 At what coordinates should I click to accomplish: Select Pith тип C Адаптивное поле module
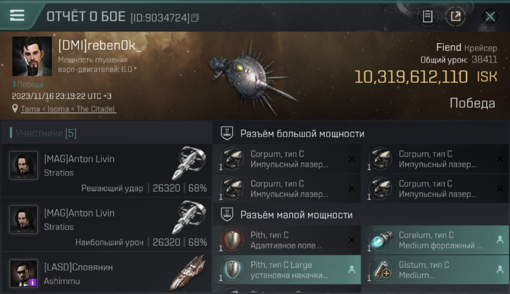287,240
